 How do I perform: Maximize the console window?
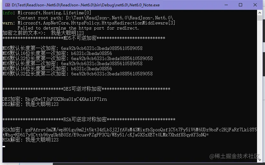pyautogui.click(x=240, y=5)
